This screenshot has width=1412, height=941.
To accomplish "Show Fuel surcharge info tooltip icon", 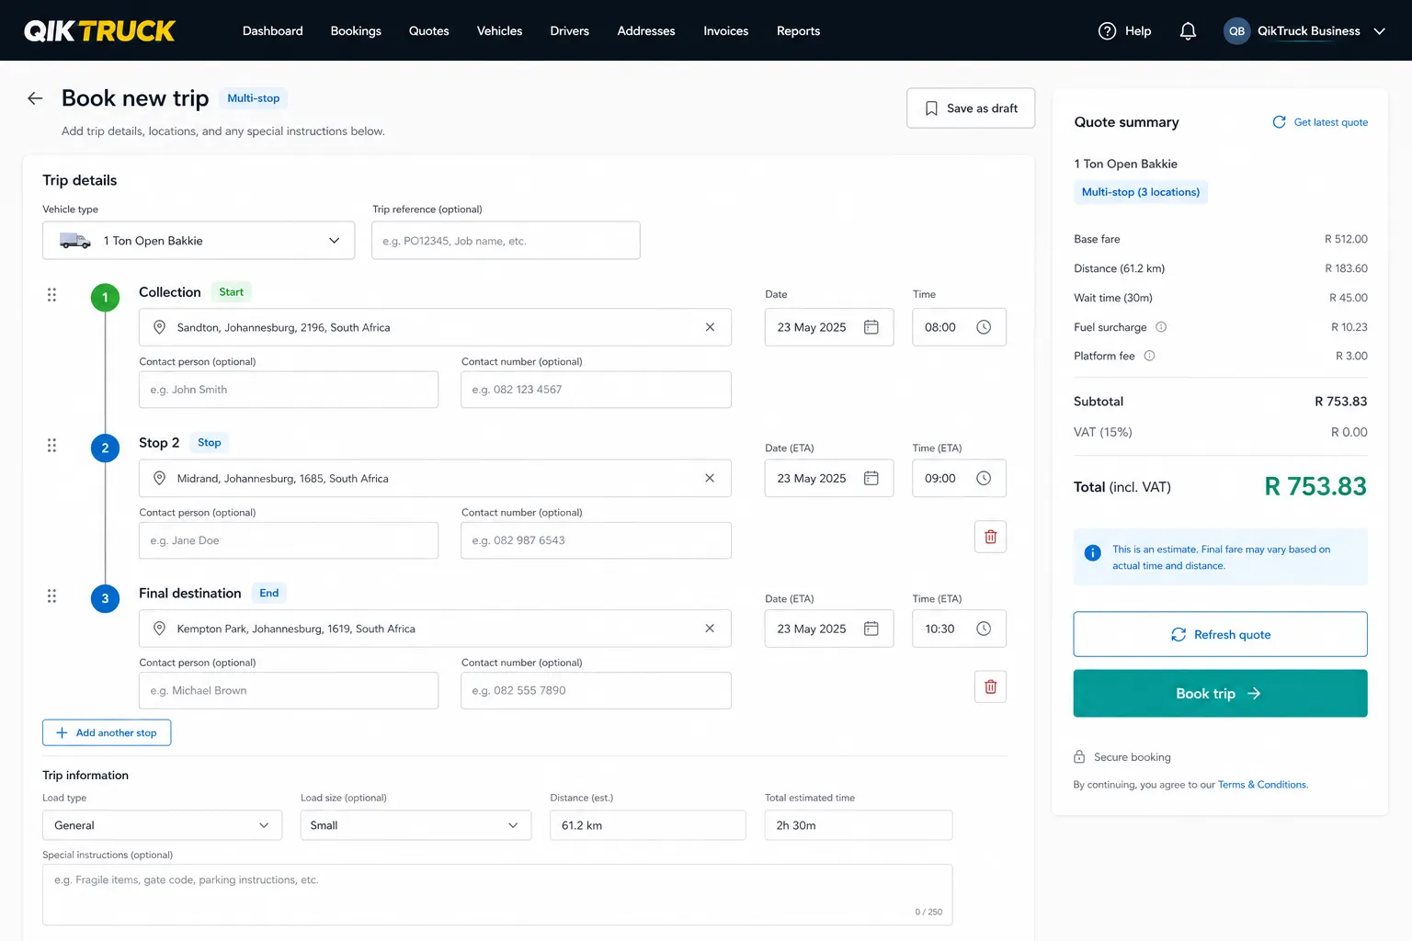I will pos(1161,327).
